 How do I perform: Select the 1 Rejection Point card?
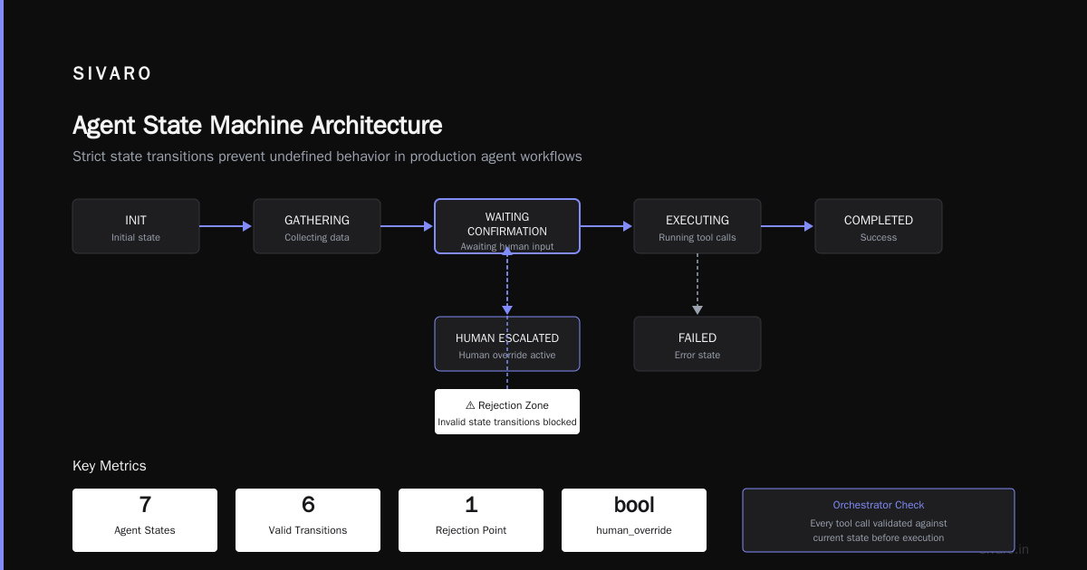click(x=471, y=520)
